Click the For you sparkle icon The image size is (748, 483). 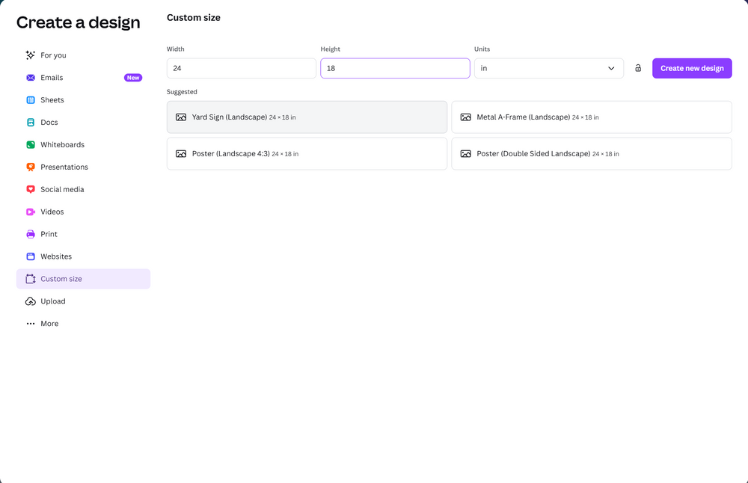[31, 55]
